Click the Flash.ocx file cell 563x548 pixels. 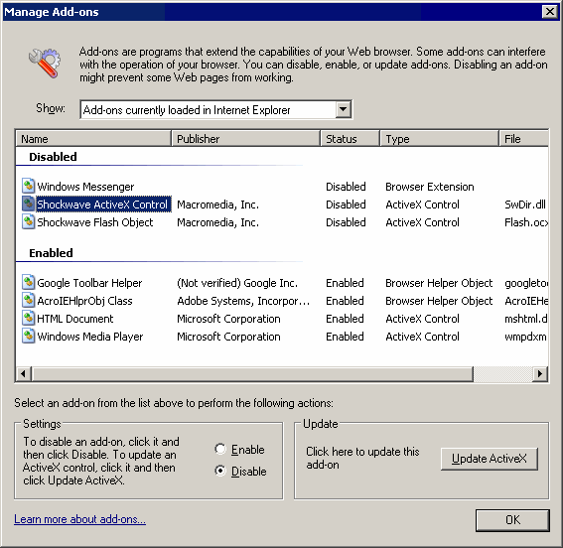(526, 222)
